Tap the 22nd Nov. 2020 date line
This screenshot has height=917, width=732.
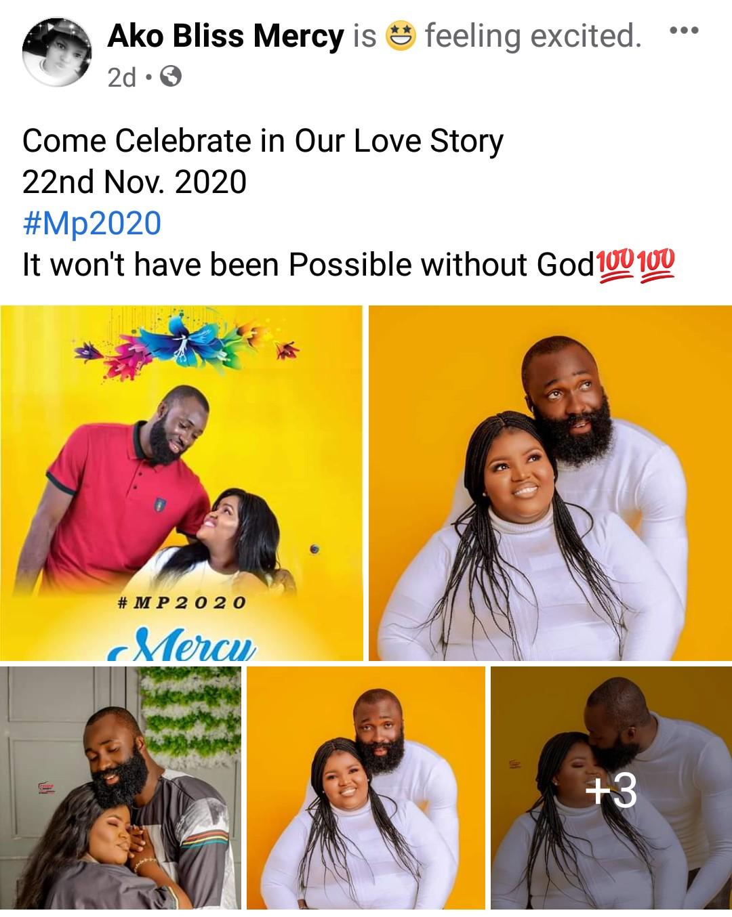coord(134,182)
